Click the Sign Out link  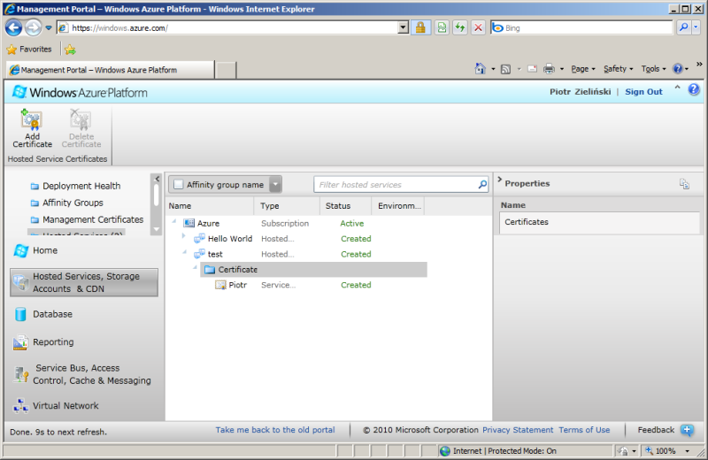[643, 92]
